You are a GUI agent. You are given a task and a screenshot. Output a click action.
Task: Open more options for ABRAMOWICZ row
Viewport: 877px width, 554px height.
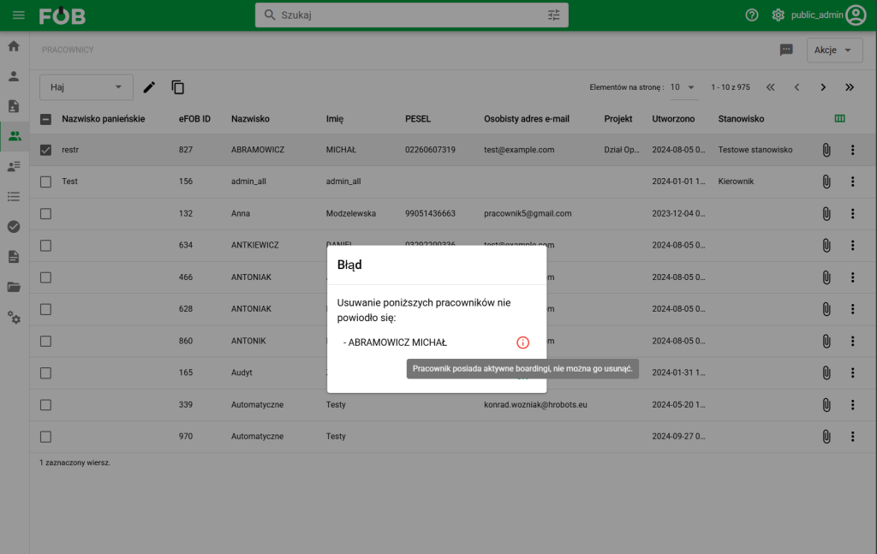point(852,150)
